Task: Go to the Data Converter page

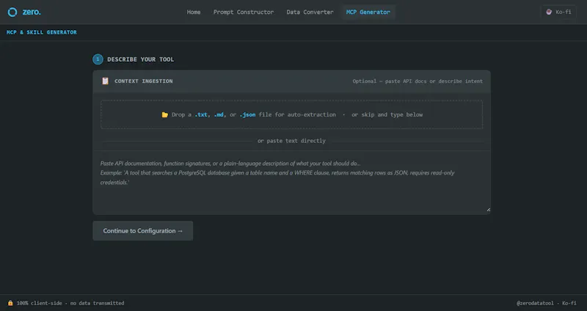Action: 310,12
